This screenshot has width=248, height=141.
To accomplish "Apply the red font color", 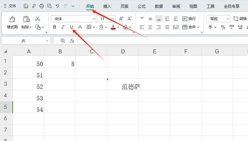I will 113,27.
